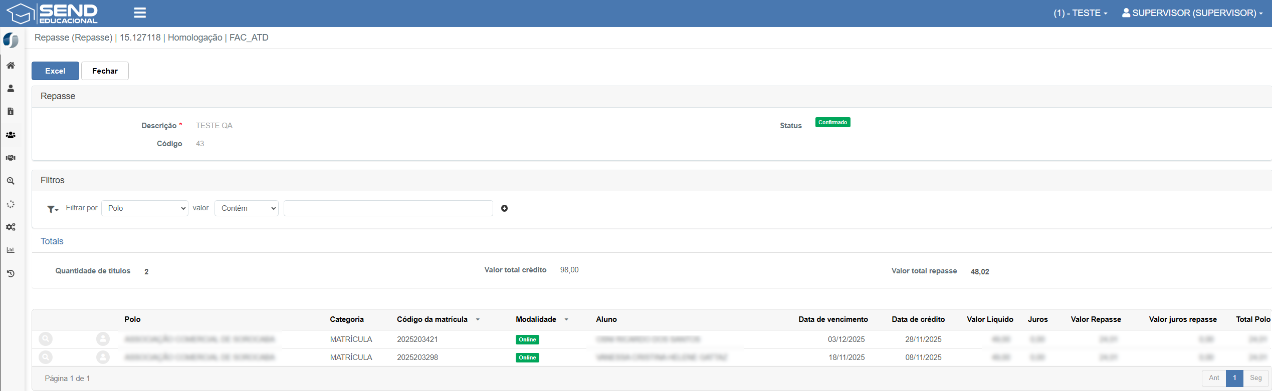Open the single user sidebar icon
1272x391 pixels.
pyautogui.click(x=11, y=89)
